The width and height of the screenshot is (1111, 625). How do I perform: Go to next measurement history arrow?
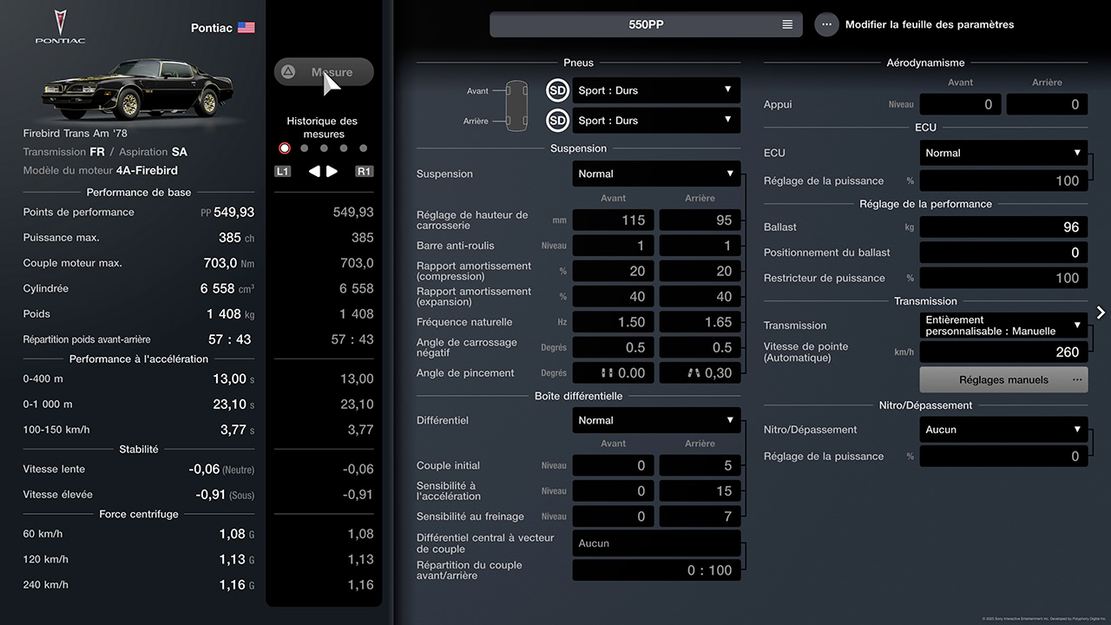coord(332,171)
